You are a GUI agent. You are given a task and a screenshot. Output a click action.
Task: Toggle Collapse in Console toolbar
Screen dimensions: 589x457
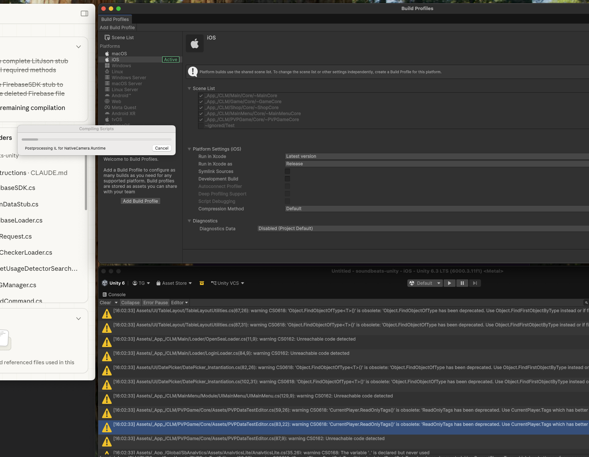tap(130, 303)
